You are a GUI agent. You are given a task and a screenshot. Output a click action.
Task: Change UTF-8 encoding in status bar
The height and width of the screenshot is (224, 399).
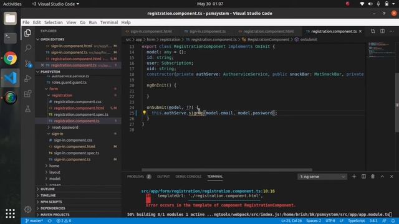pyautogui.click(x=330, y=221)
